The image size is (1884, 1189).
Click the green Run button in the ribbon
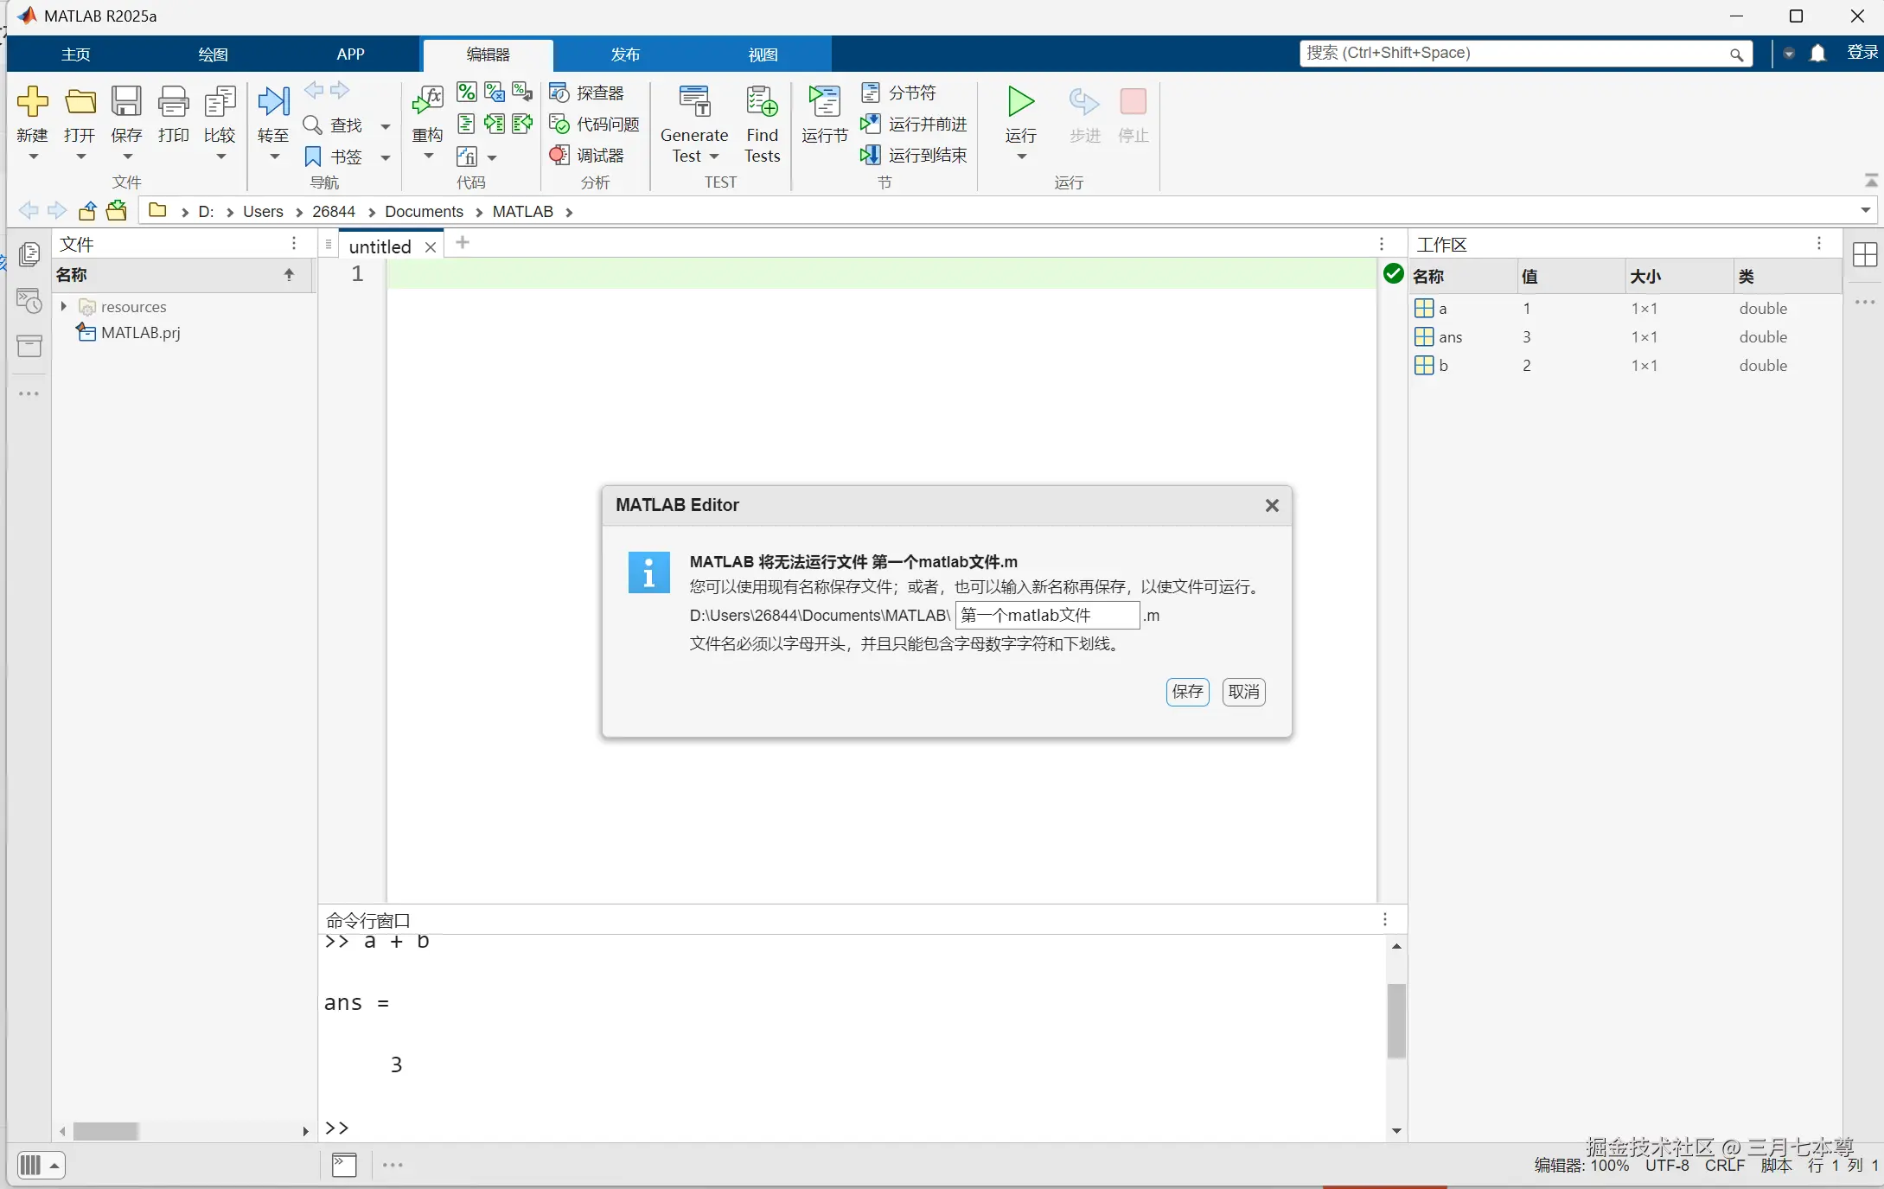click(x=1020, y=103)
